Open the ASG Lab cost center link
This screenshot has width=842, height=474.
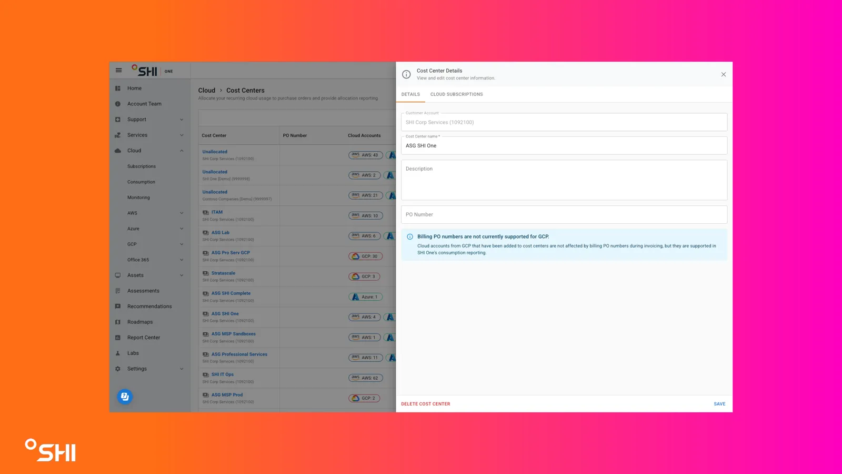[220, 233]
